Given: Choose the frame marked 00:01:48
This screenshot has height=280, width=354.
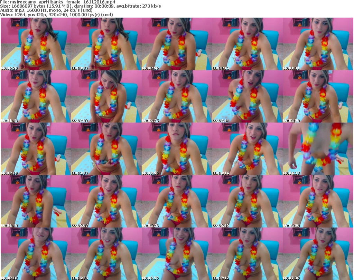Looking at the screenshot, I should pyautogui.click(x=36, y=96).
